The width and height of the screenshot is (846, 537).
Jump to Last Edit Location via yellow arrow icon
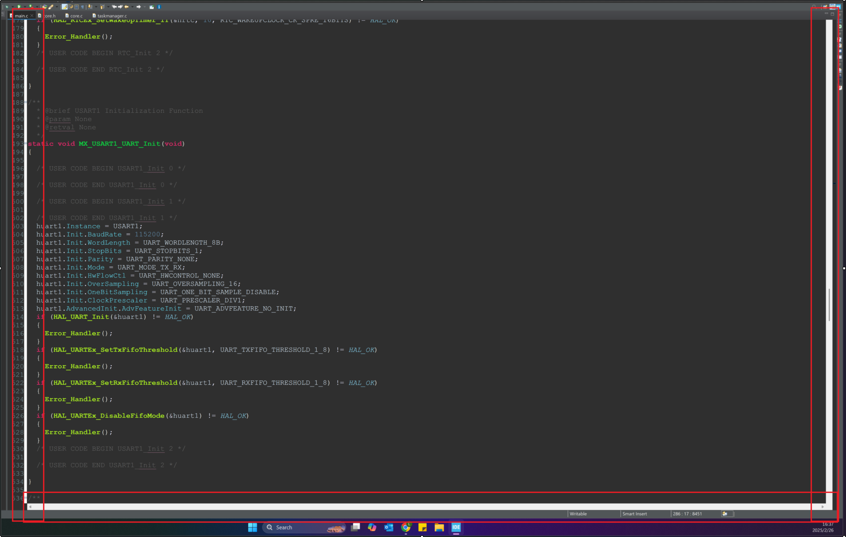[x=126, y=7]
